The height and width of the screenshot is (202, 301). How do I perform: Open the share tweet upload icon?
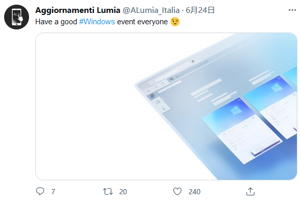click(x=250, y=192)
